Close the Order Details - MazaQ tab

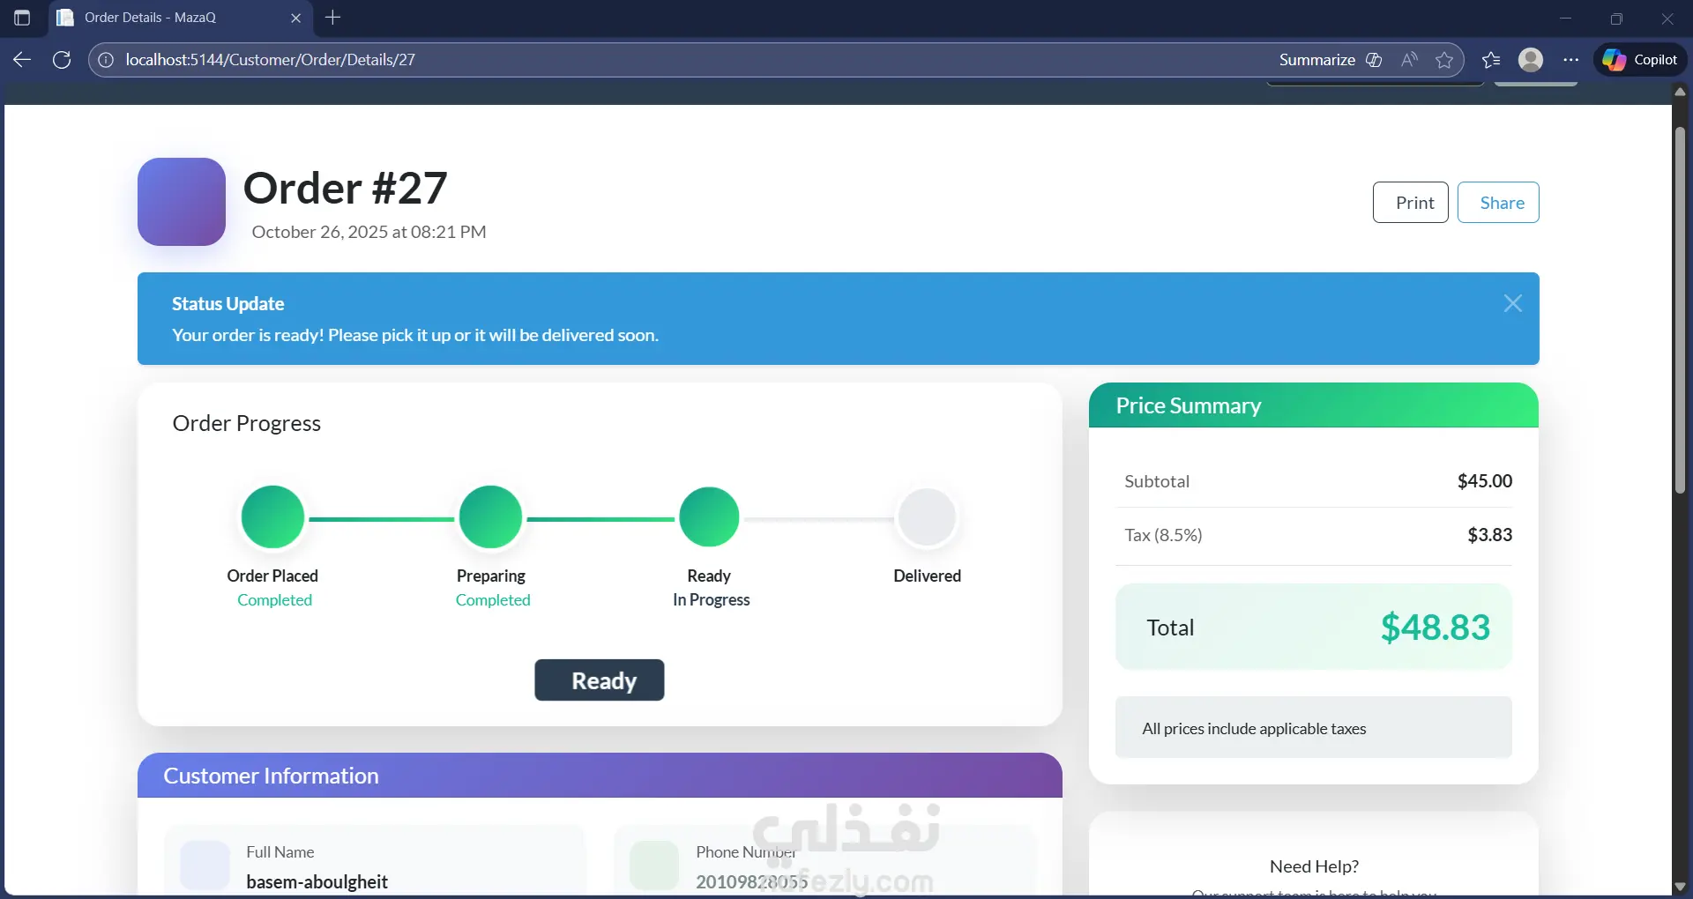tap(295, 18)
